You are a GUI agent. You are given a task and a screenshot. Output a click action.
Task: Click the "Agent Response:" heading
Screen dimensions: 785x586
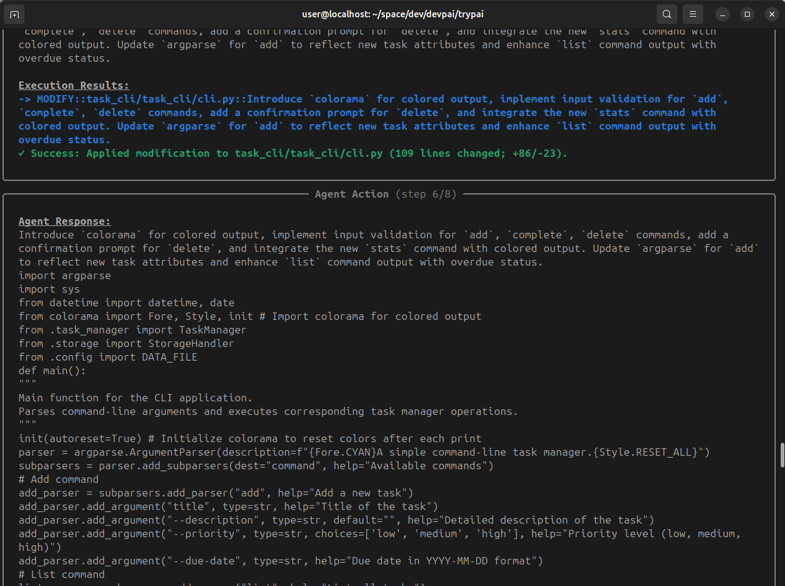tap(64, 221)
